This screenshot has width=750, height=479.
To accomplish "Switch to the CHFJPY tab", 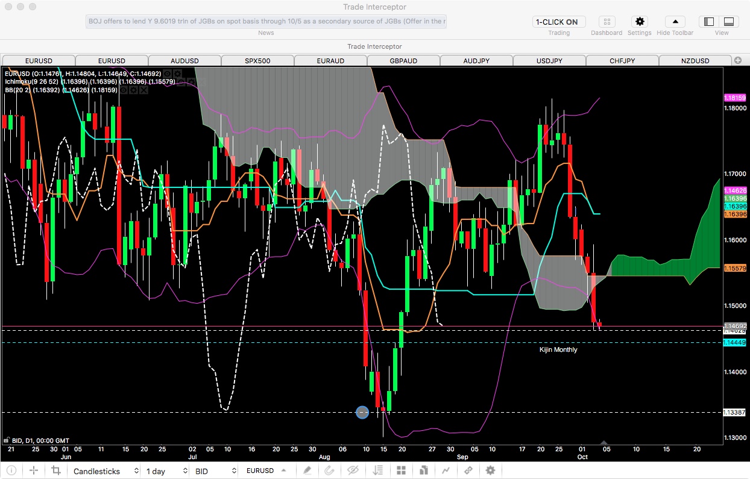I will [x=622, y=61].
